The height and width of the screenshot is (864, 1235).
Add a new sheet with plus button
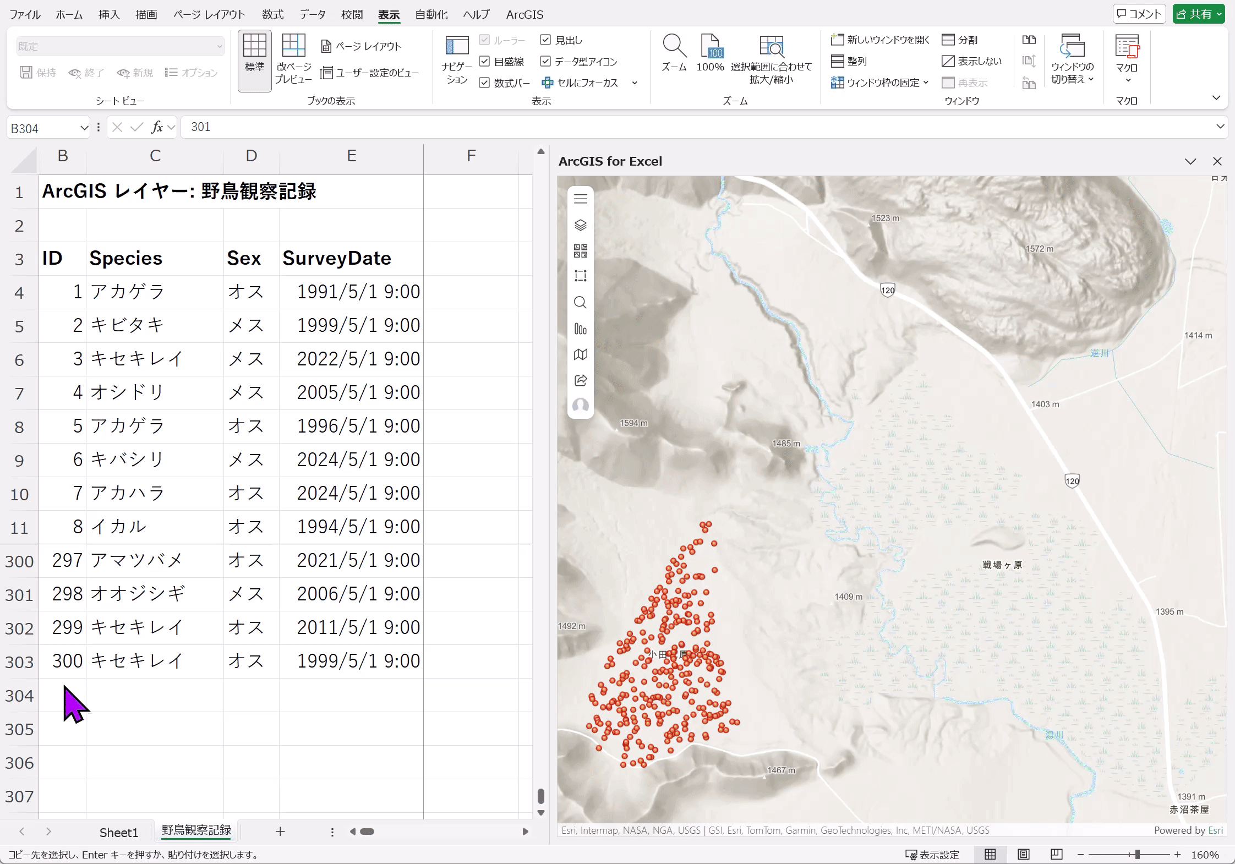point(280,832)
